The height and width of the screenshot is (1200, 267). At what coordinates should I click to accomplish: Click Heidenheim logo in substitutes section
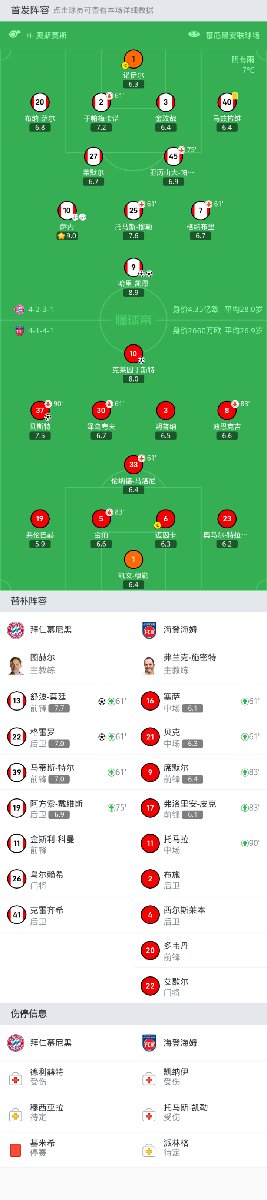[149, 630]
